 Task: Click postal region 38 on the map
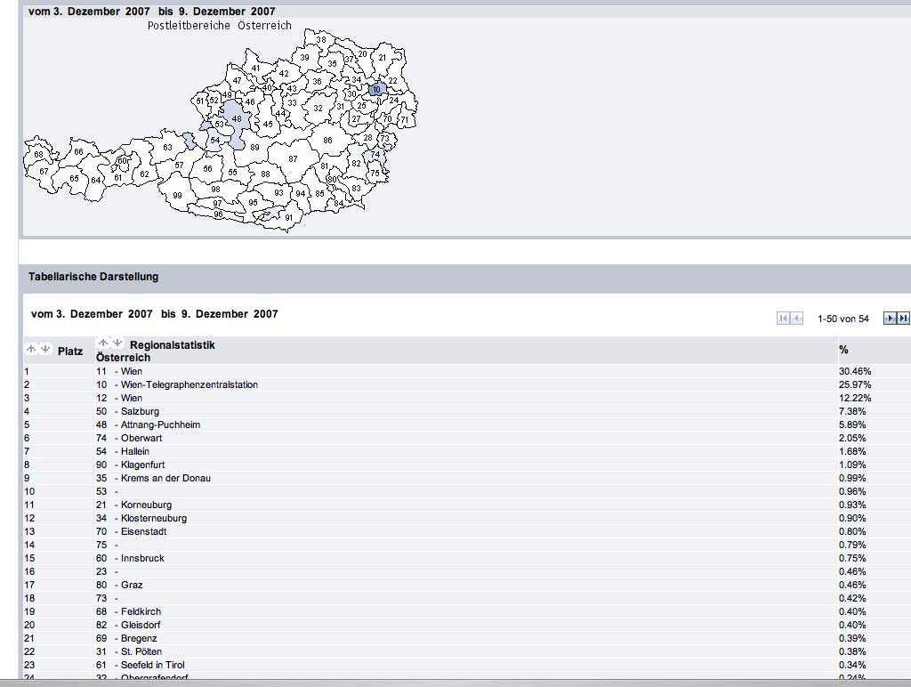pos(320,40)
